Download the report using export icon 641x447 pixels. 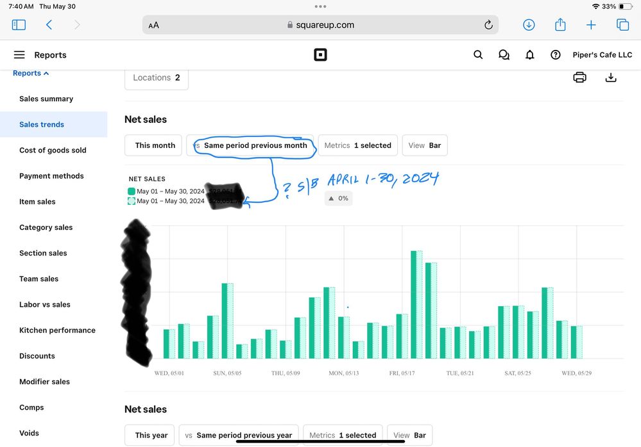[x=611, y=77]
